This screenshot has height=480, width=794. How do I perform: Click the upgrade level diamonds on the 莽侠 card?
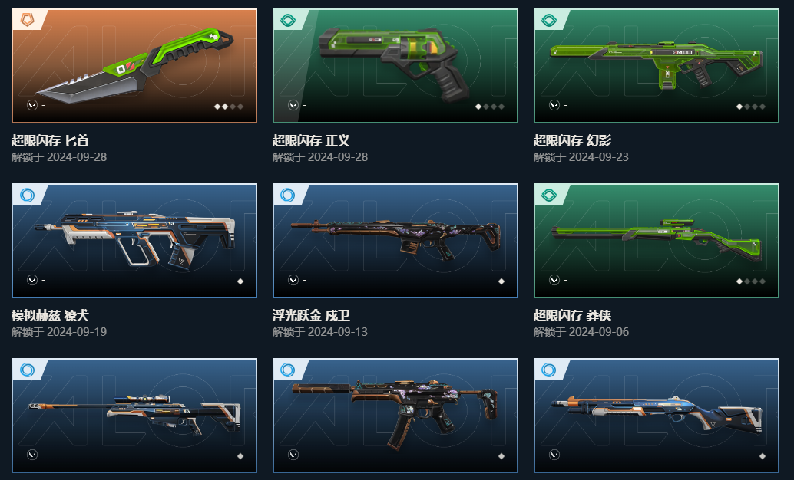point(751,281)
